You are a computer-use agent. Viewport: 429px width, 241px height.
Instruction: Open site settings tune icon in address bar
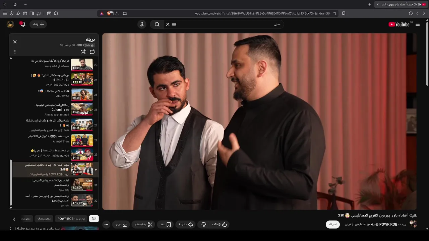[335, 13]
